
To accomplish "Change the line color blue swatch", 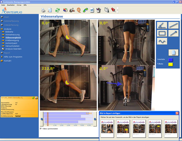I will (x=171, y=60).
